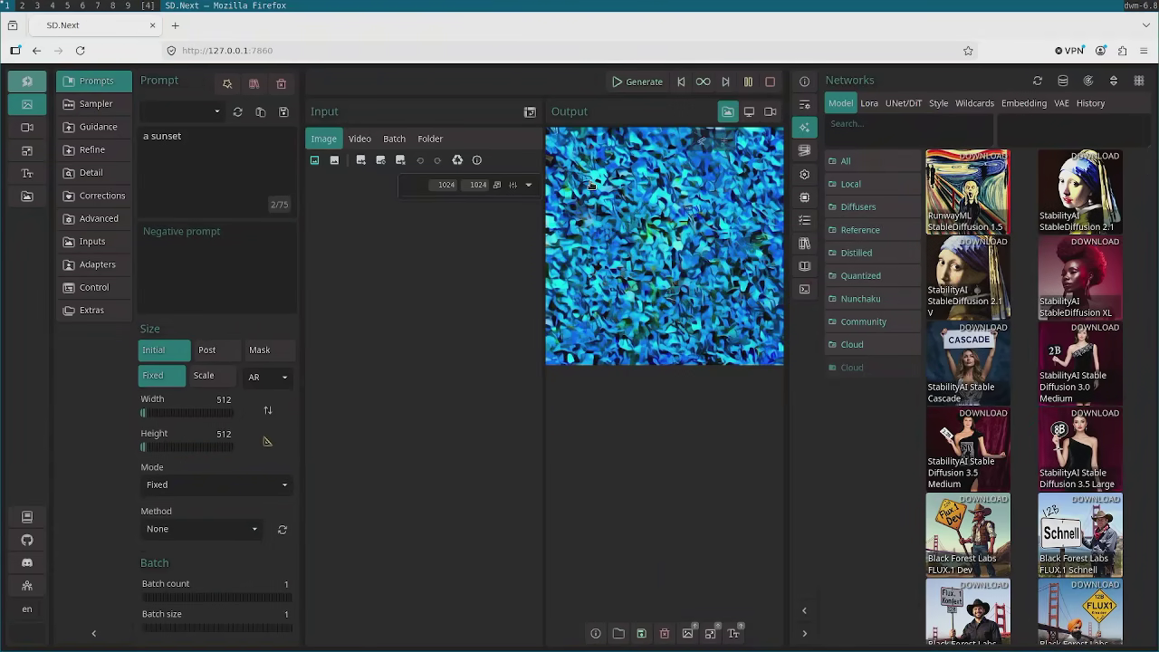
Task: Click the right panel lower collapse arrow
Action: [x=804, y=634]
